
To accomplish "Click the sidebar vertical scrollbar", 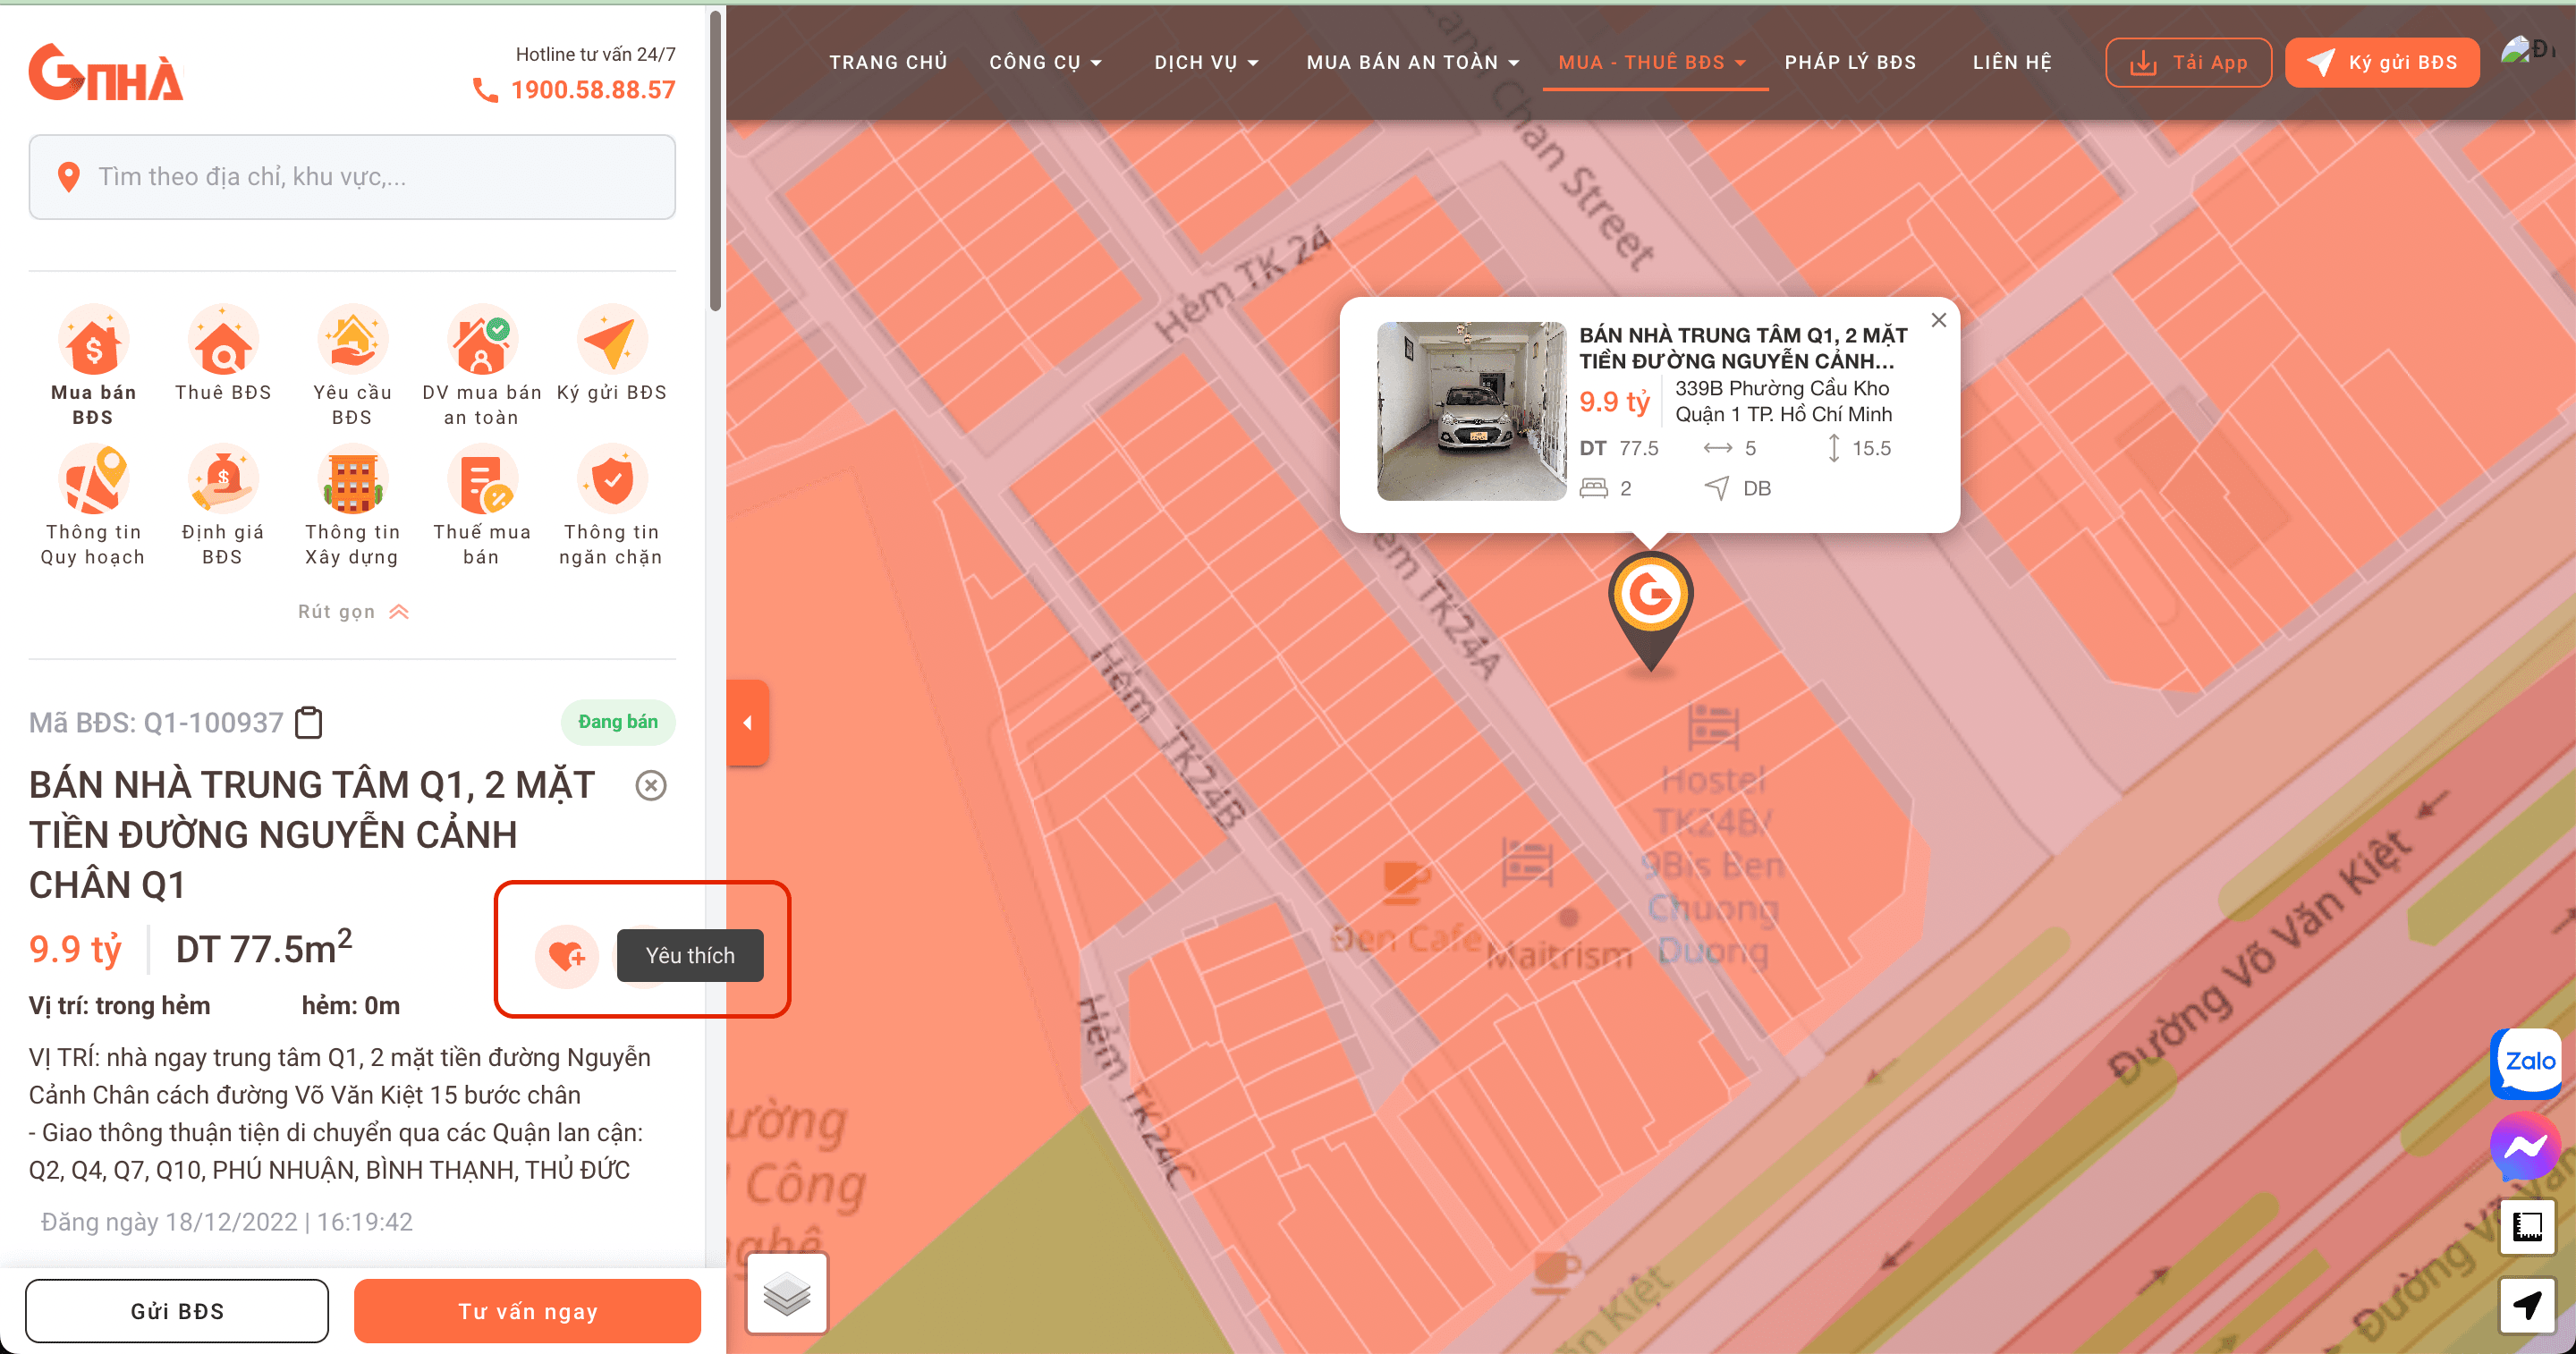I will [x=715, y=160].
